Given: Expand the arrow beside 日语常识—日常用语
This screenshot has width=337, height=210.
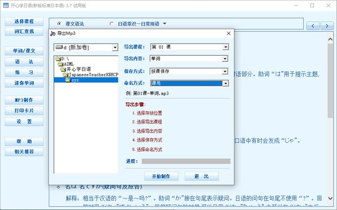Looking at the screenshot, I should click(165, 24).
